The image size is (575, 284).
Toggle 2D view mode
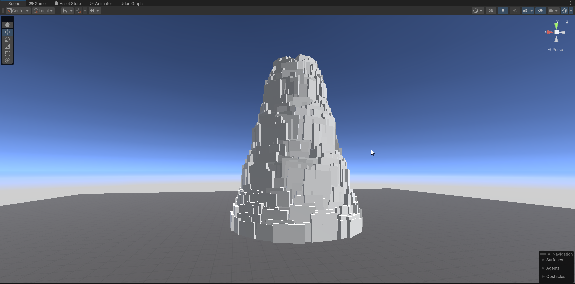[x=491, y=11]
